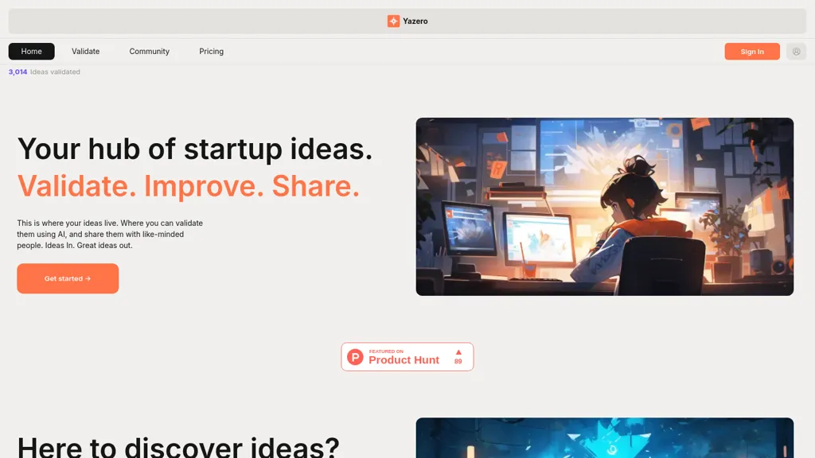Click the arrow in Get started button
The width and height of the screenshot is (815, 458).
88,279
